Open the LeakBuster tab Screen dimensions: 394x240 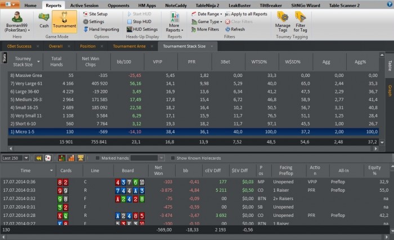click(239, 5)
